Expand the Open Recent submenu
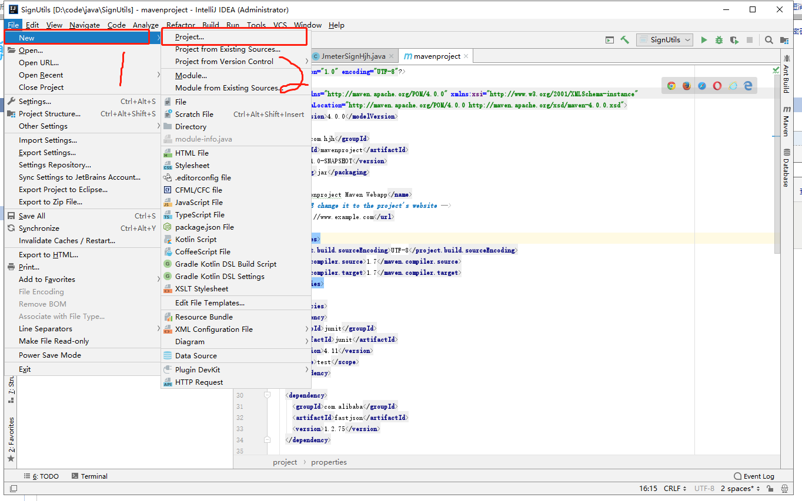802x501 pixels. (x=82, y=75)
